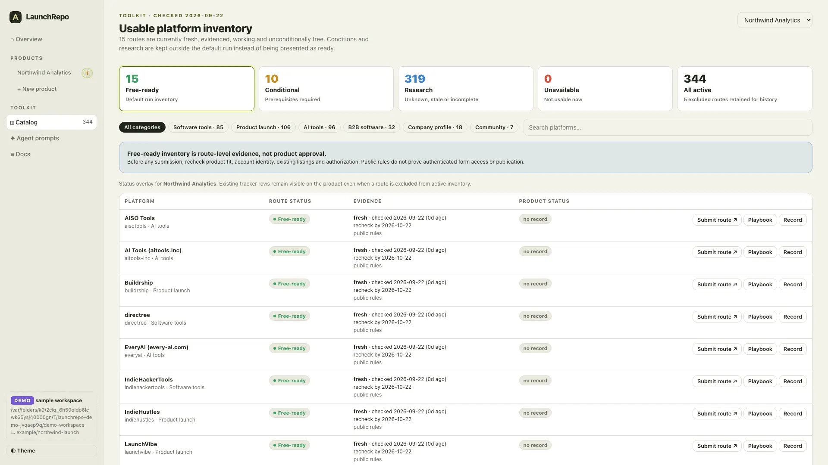Open the Overview page

(26, 39)
